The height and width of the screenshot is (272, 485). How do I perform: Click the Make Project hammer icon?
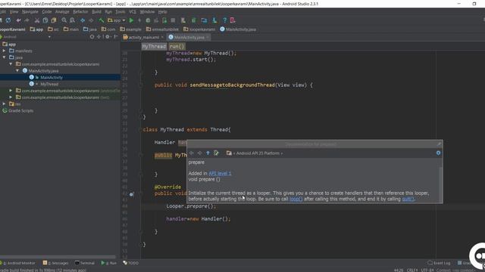click(x=101, y=20)
